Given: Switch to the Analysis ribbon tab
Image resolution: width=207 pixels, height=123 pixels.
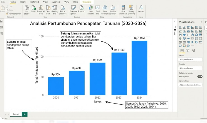Looking at the screenshot, I should click(x=56, y=2).
